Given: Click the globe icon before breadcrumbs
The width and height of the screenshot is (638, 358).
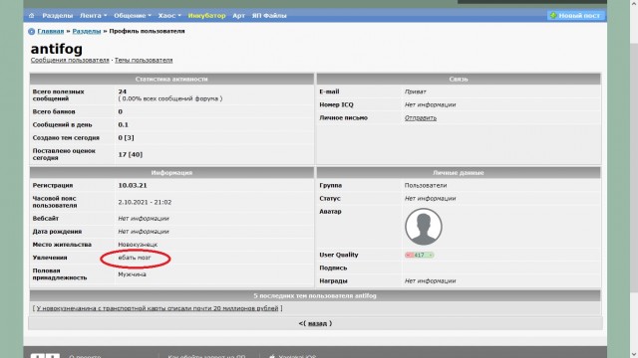Looking at the screenshot, I should pos(31,31).
